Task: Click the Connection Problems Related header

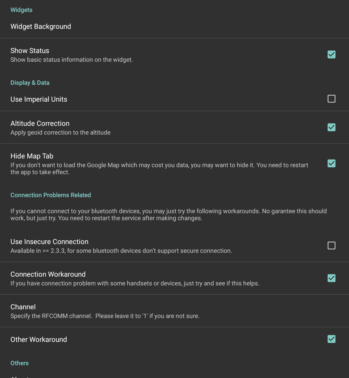Action: pos(51,195)
